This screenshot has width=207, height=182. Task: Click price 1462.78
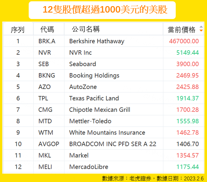188,132
